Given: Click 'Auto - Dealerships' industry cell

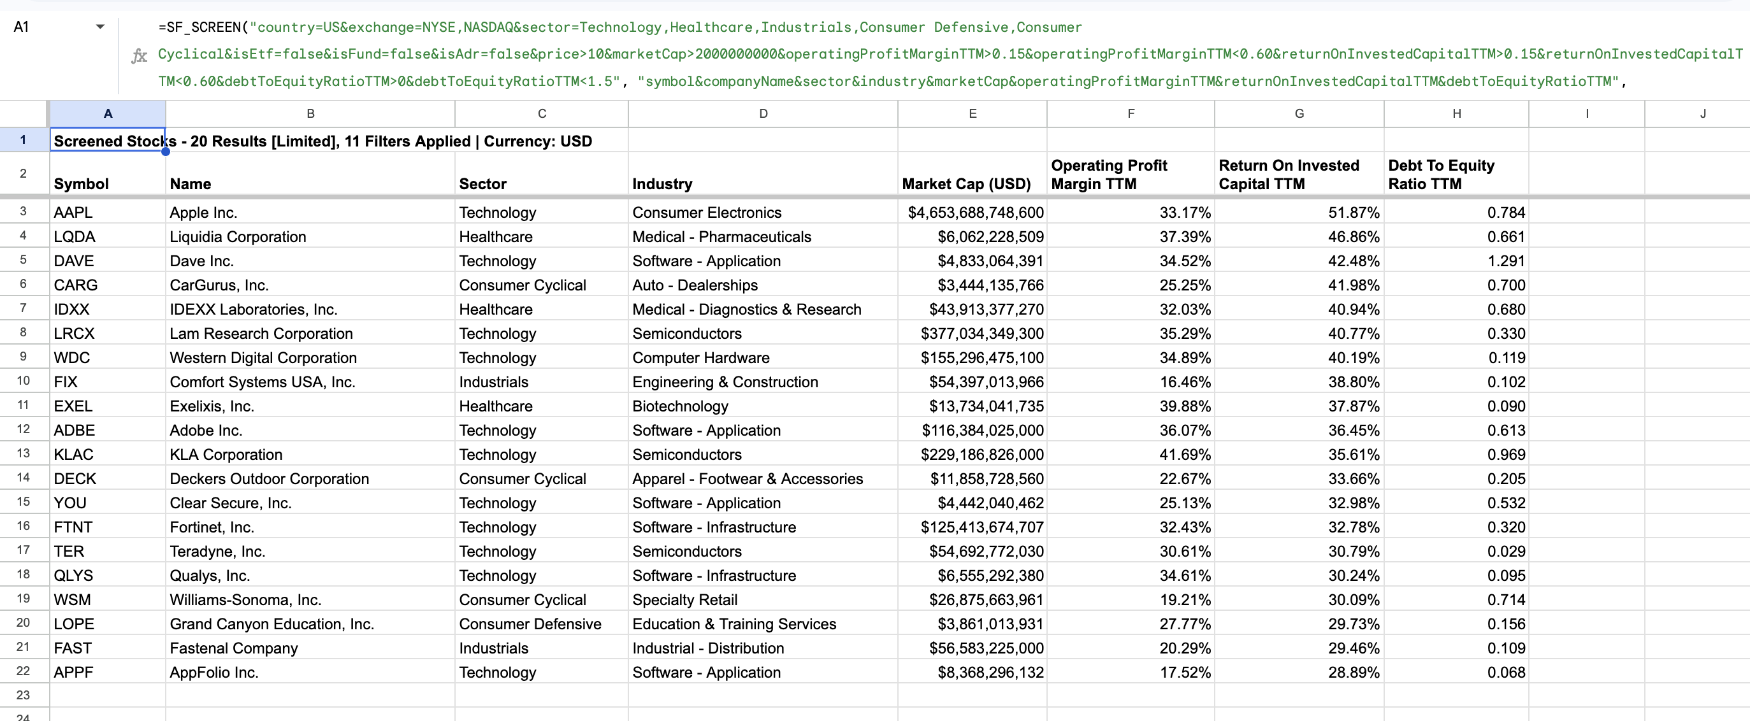Looking at the screenshot, I should click(x=763, y=285).
